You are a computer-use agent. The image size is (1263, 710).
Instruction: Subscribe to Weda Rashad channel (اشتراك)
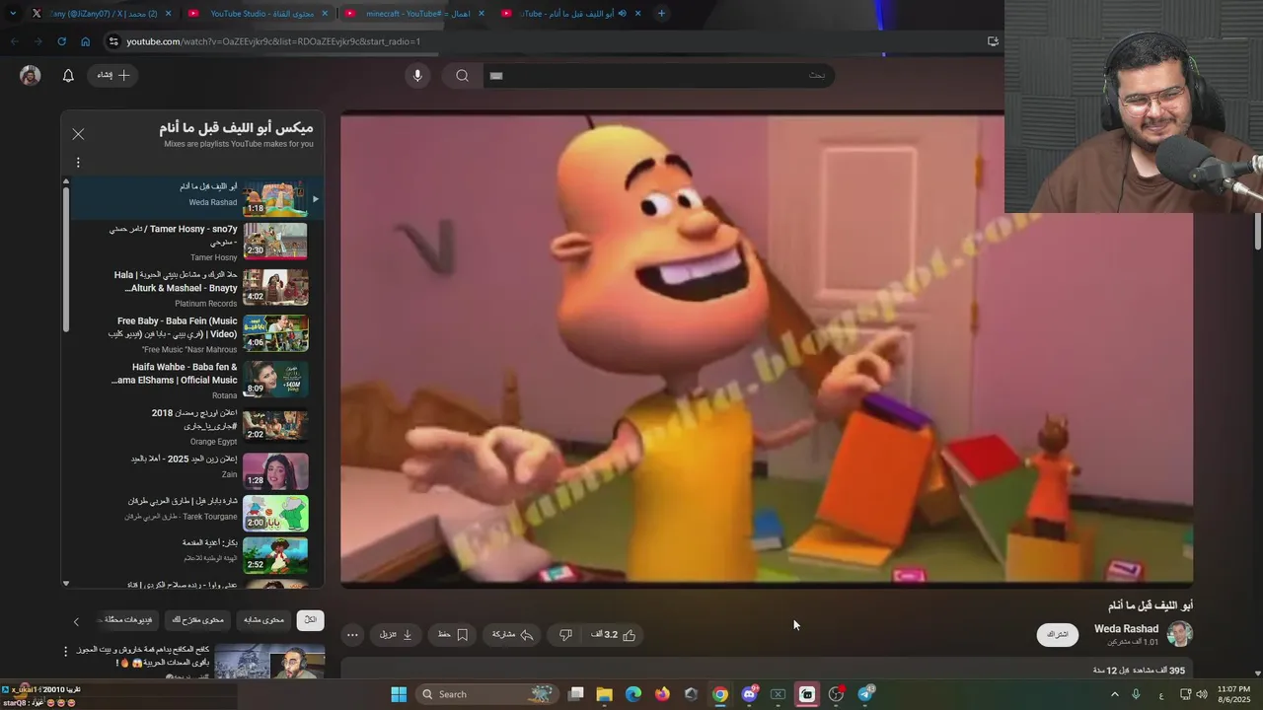coord(1058,635)
